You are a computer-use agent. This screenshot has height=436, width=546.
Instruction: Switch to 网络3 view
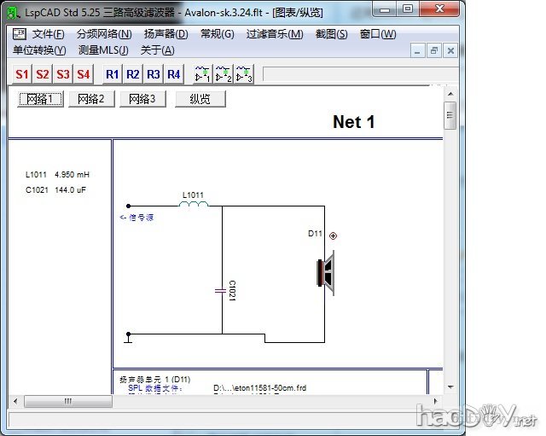142,99
